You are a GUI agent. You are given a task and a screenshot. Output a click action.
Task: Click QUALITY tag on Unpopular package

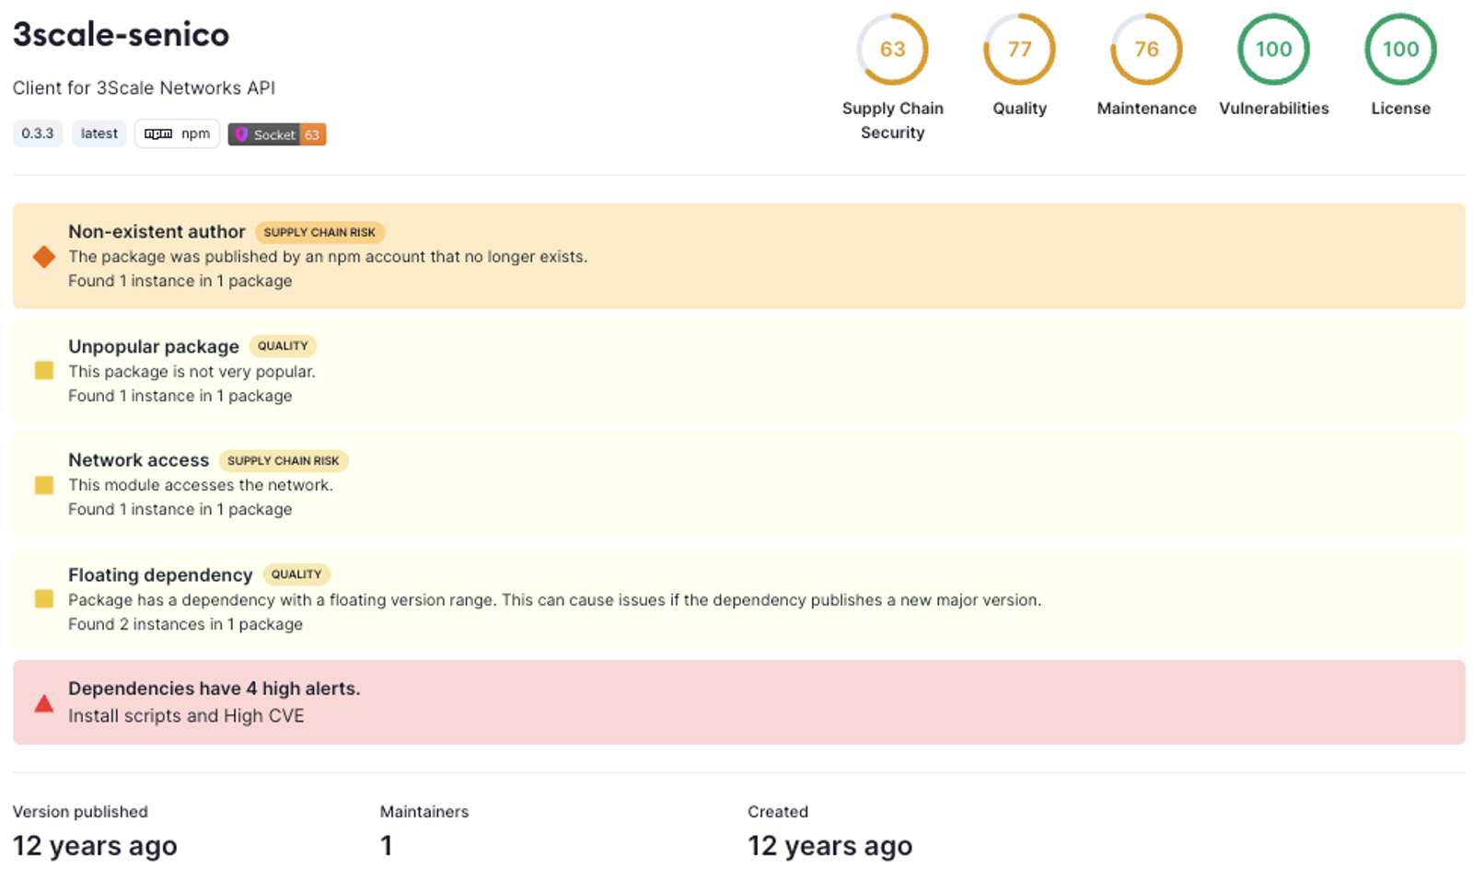tap(283, 346)
